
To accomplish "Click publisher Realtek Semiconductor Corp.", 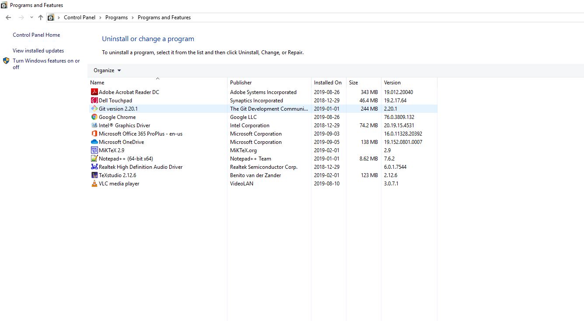I will 264,167.
